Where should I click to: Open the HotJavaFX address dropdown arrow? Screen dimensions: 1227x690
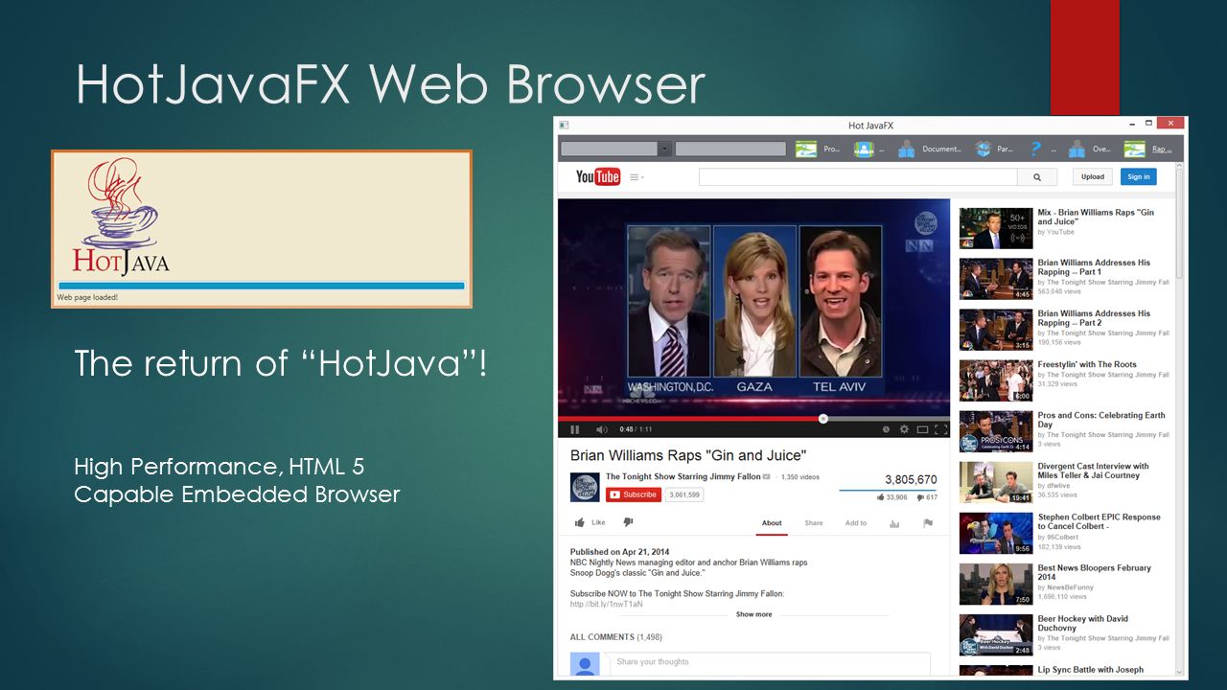coord(664,149)
